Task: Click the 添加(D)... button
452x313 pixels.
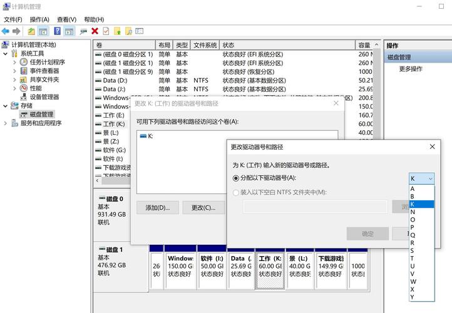Action: tap(158, 207)
